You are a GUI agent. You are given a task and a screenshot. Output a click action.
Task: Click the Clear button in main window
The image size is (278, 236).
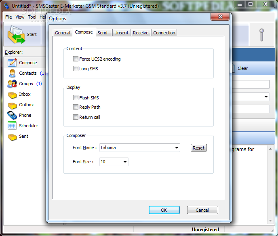[x=242, y=68]
